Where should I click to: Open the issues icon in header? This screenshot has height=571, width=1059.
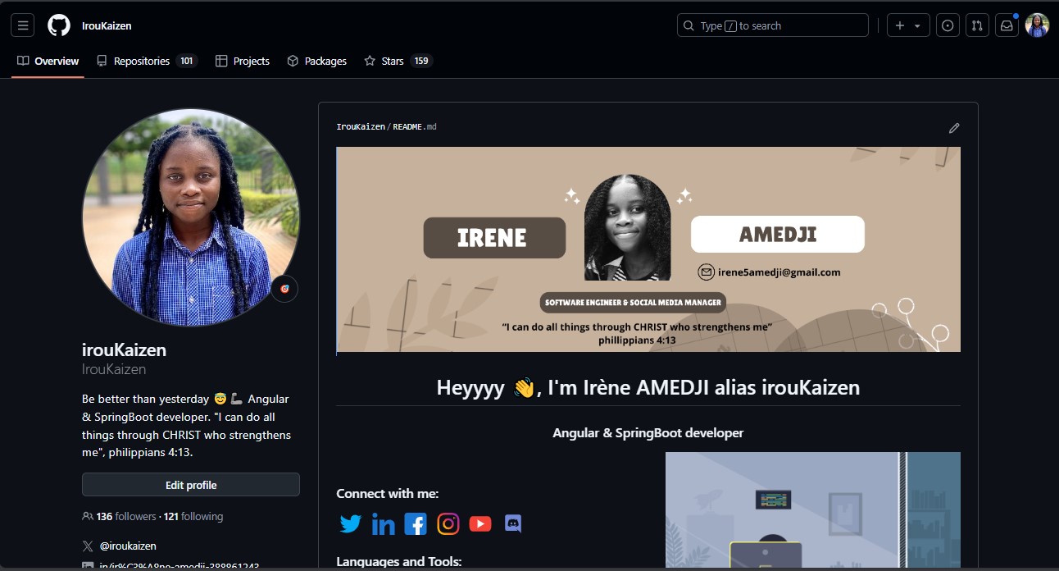(948, 25)
